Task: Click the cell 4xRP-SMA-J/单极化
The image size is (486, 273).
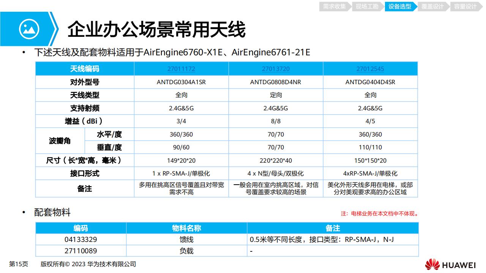Action: [370, 173]
